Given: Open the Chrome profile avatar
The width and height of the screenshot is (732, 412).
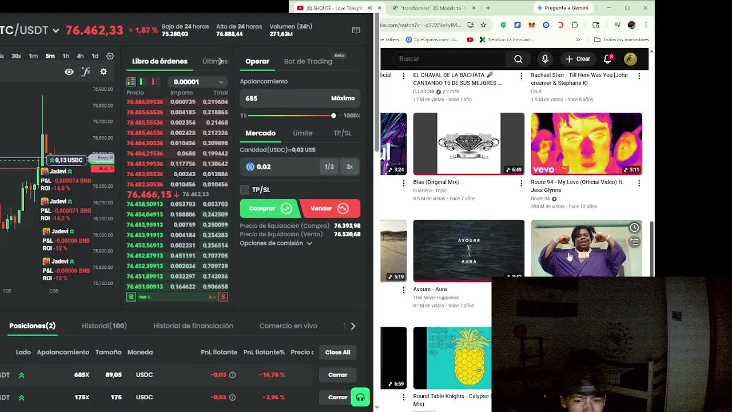Looking at the screenshot, I should click(631, 25).
